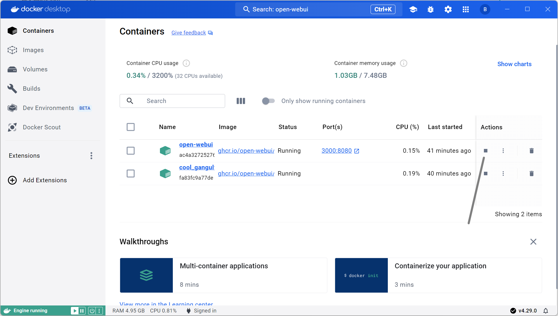Open the Extensions three-dot menu
Screen dimensions: 558x316
pyautogui.click(x=91, y=156)
